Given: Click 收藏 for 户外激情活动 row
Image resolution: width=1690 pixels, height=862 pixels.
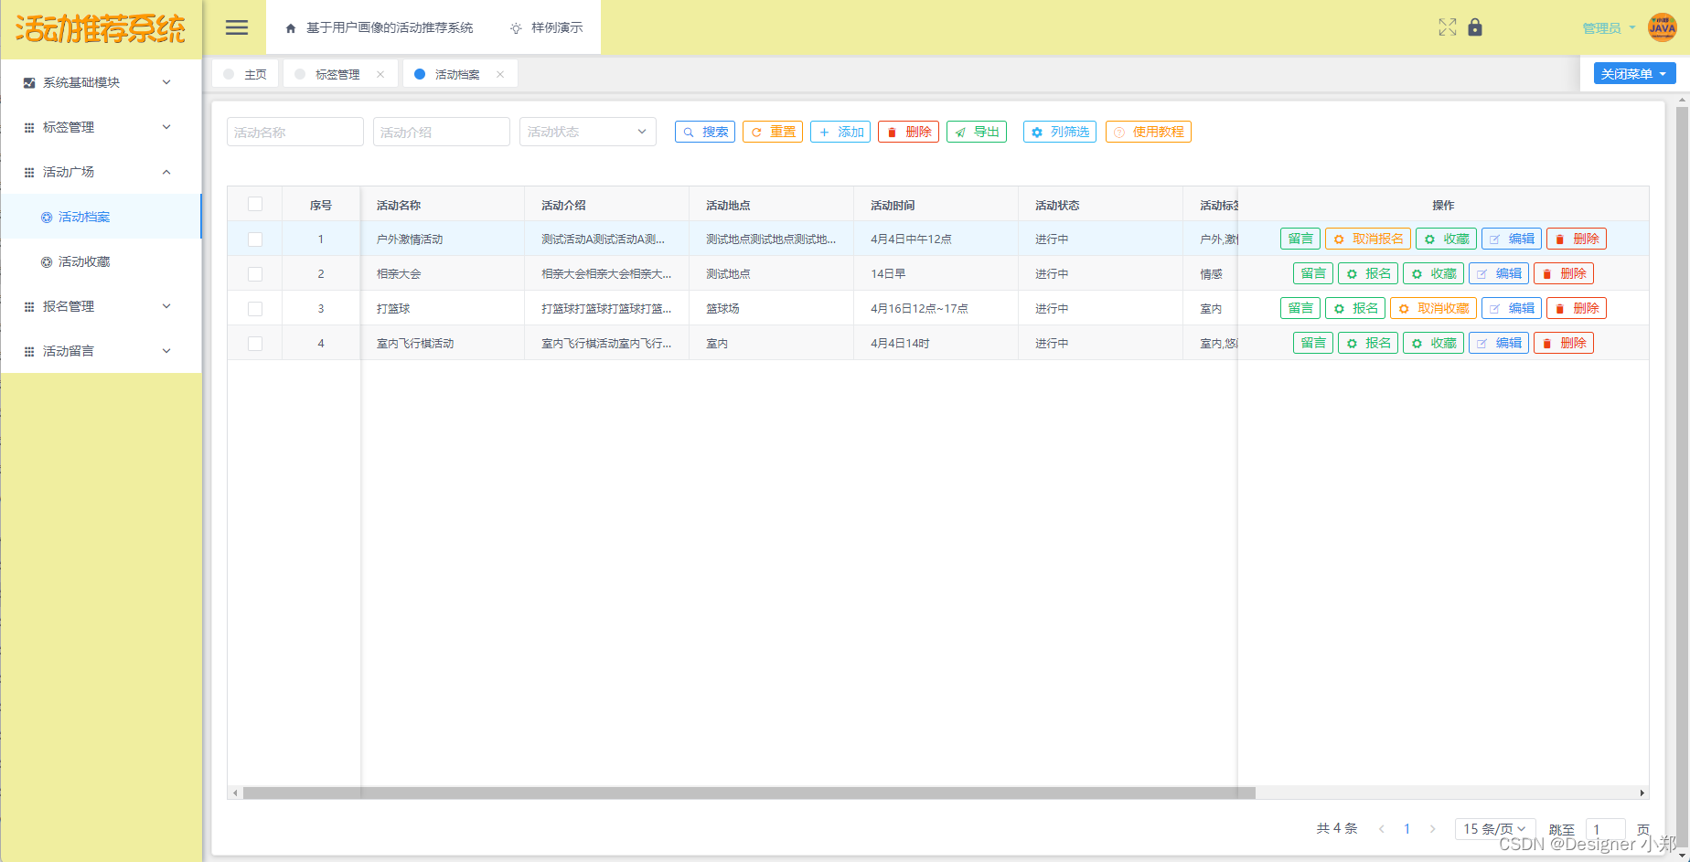Looking at the screenshot, I should click(x=1446, y=239).
